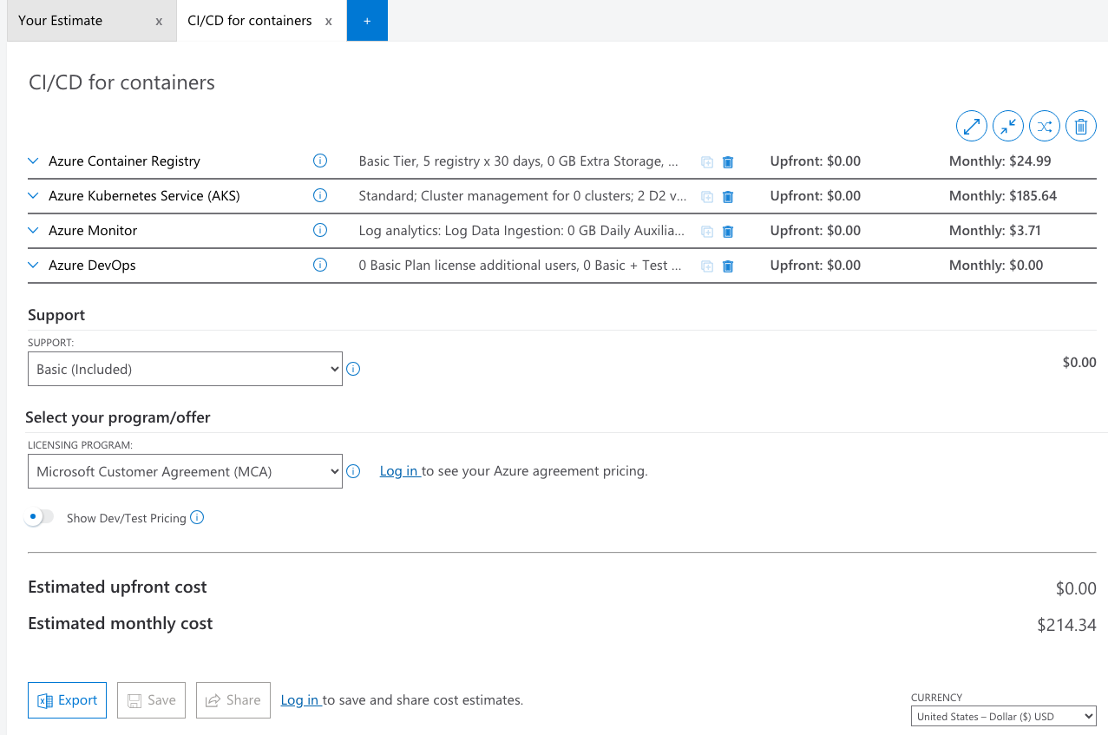Expand the Azure Container Registry section

[33, 161]
